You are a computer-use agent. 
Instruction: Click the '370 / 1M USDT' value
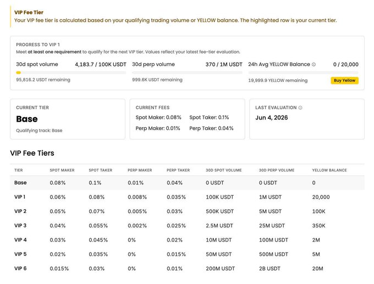(x=224, y=64)
